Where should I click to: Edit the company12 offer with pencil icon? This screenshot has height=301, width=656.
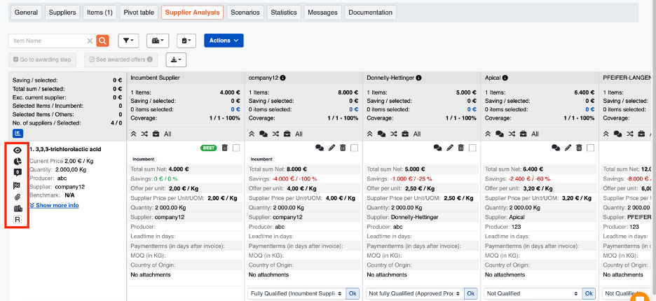pos(332,148)
